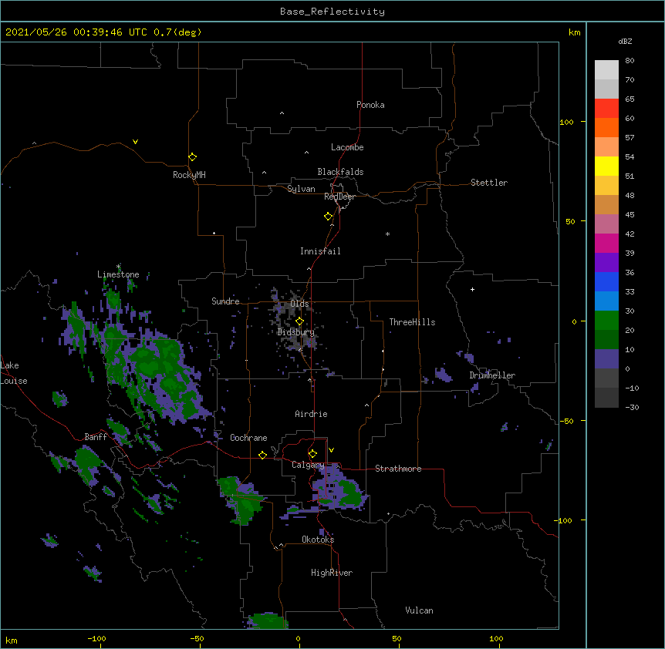Click yellow V marker northwest of RockyMH
This screenshot has width=665, height=649.
click(135, 142)
